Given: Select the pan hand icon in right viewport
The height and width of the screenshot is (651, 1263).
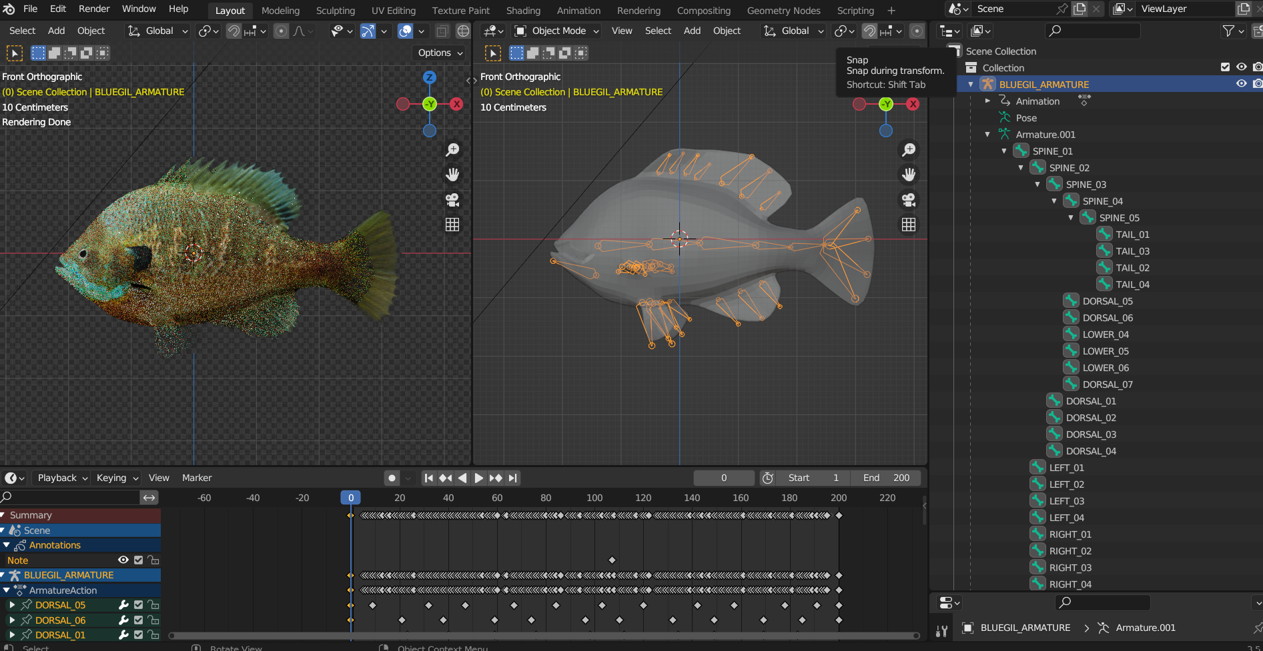Looking at the screenshot, I should coord(909,175).
